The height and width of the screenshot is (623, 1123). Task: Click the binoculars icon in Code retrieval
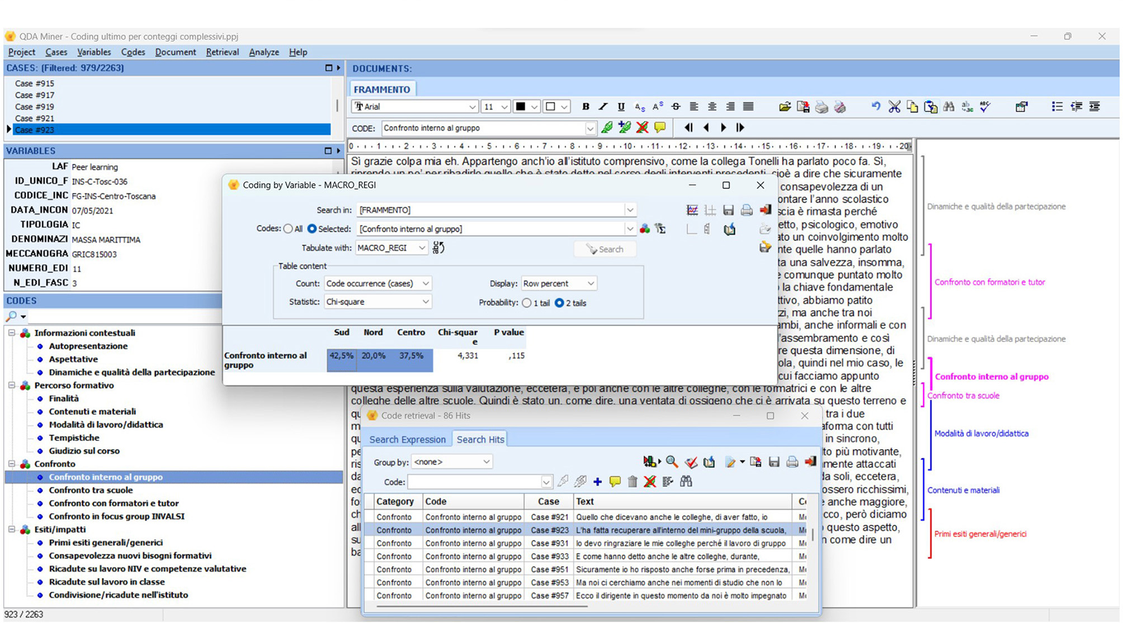coord(686,482)
